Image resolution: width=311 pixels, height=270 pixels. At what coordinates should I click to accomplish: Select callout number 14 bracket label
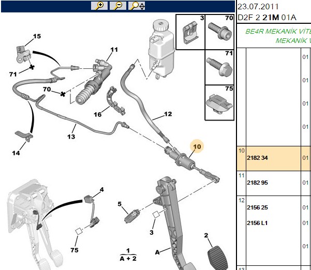point(16,153)
